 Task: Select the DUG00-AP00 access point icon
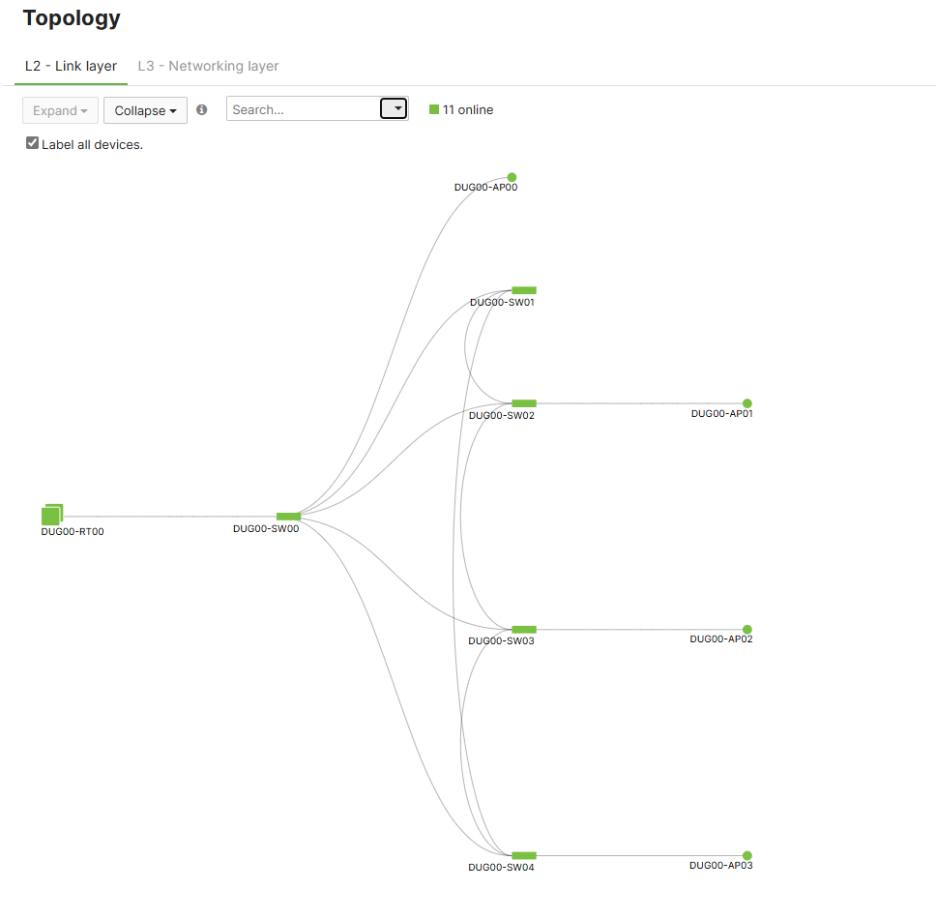pyautogui.click(x=512, y=177)
